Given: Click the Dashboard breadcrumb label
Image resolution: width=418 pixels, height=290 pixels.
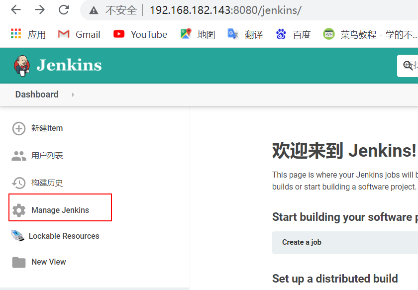Looking at the screenshot, I should pos(37,94).
